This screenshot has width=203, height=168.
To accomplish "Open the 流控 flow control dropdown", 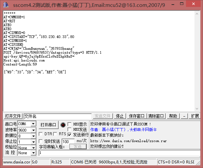I will click(33, 153).
